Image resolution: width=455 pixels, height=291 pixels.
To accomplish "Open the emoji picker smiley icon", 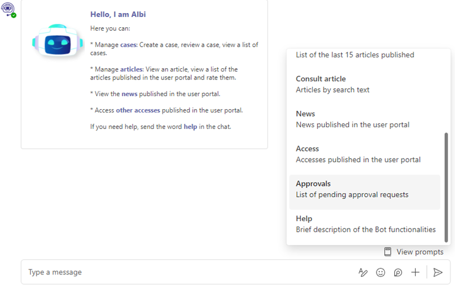I will click(x=380, y=272).
